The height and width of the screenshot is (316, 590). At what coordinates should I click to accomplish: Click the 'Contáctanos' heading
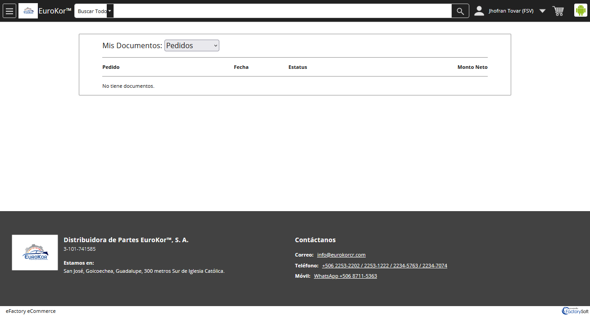click(315, 240)
